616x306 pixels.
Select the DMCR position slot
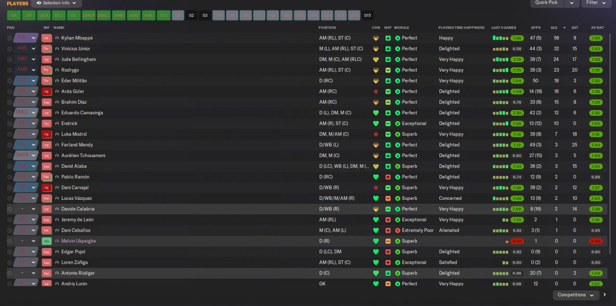coord(89,15)
